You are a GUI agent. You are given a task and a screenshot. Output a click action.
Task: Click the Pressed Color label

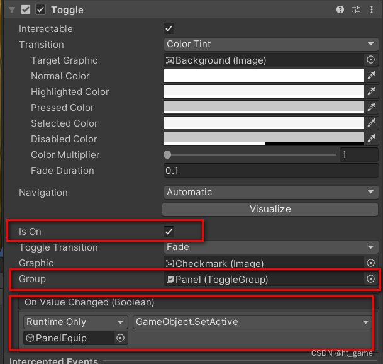pos(62,108)
